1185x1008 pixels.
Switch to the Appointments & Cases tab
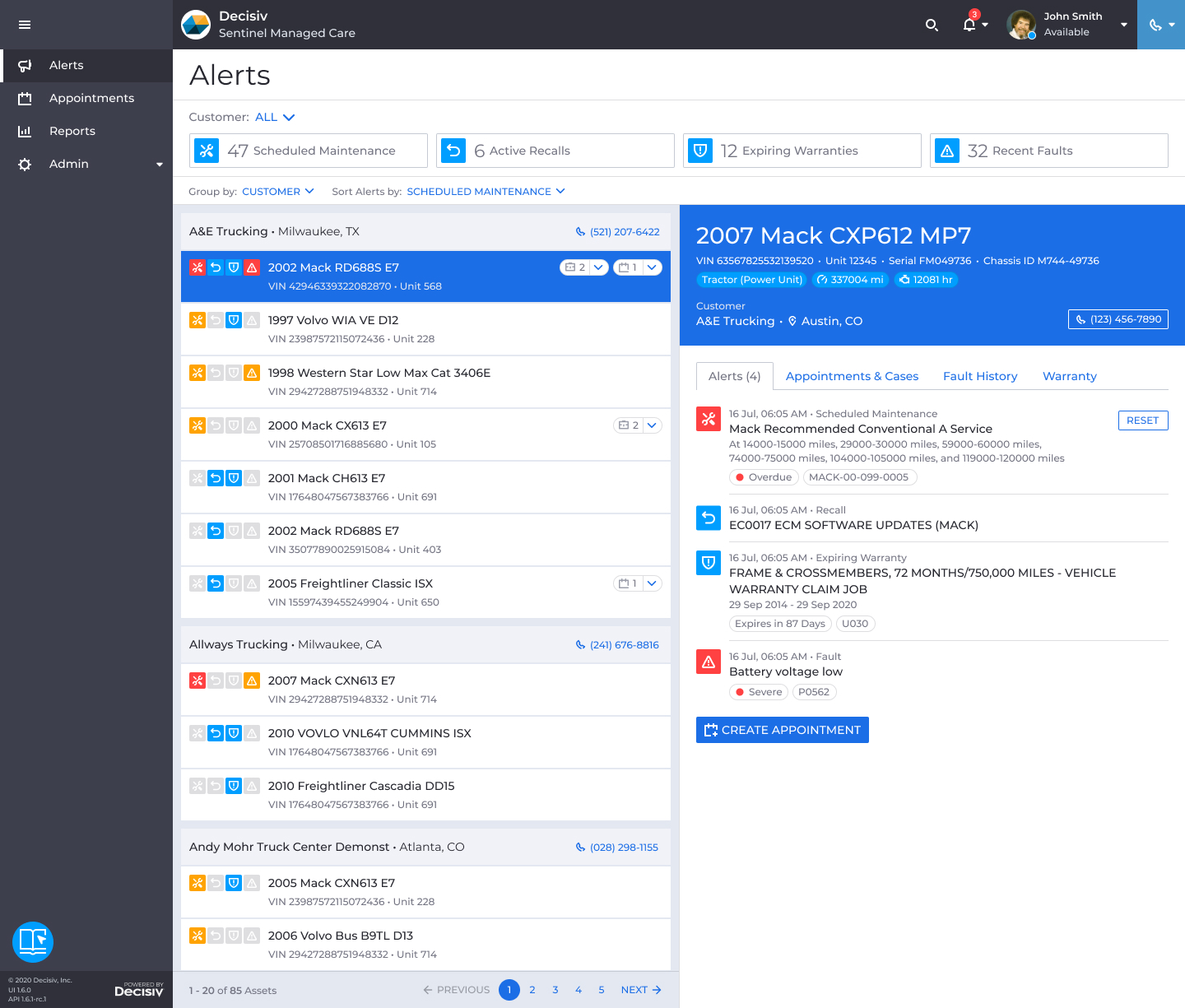852,376
